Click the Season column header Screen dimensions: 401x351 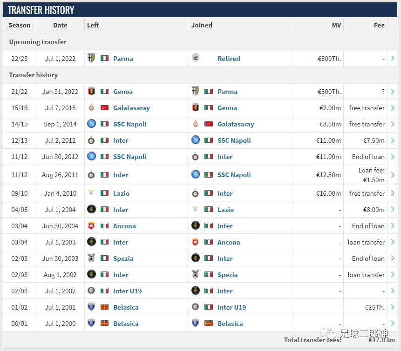(19, 25)
